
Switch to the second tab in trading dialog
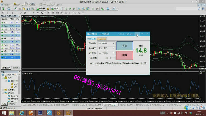click(101, 39)
